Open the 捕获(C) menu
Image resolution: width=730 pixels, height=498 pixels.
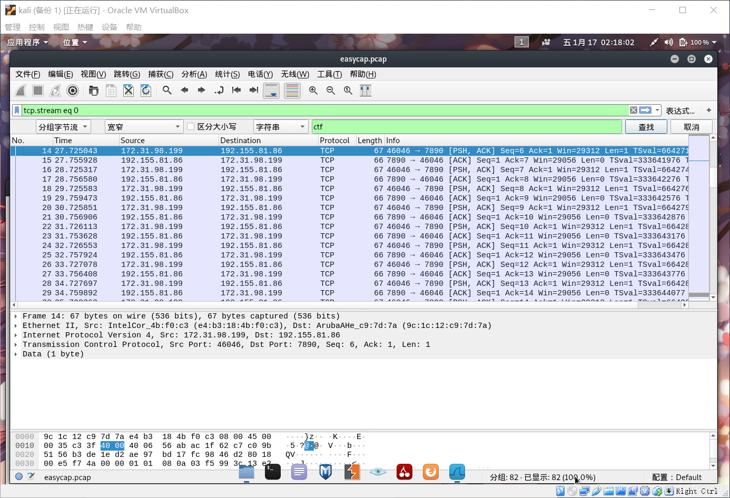[x=161, y=74]
